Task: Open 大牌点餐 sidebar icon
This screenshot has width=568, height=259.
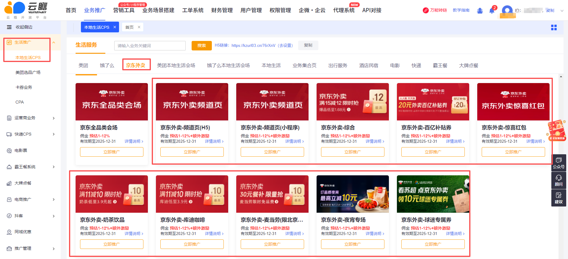Action: pos(9,183)
